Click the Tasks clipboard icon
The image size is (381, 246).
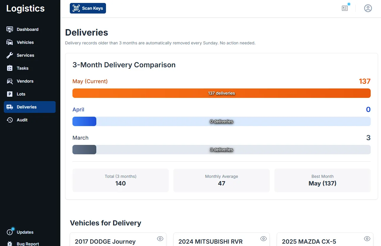(x=10, y=68)
